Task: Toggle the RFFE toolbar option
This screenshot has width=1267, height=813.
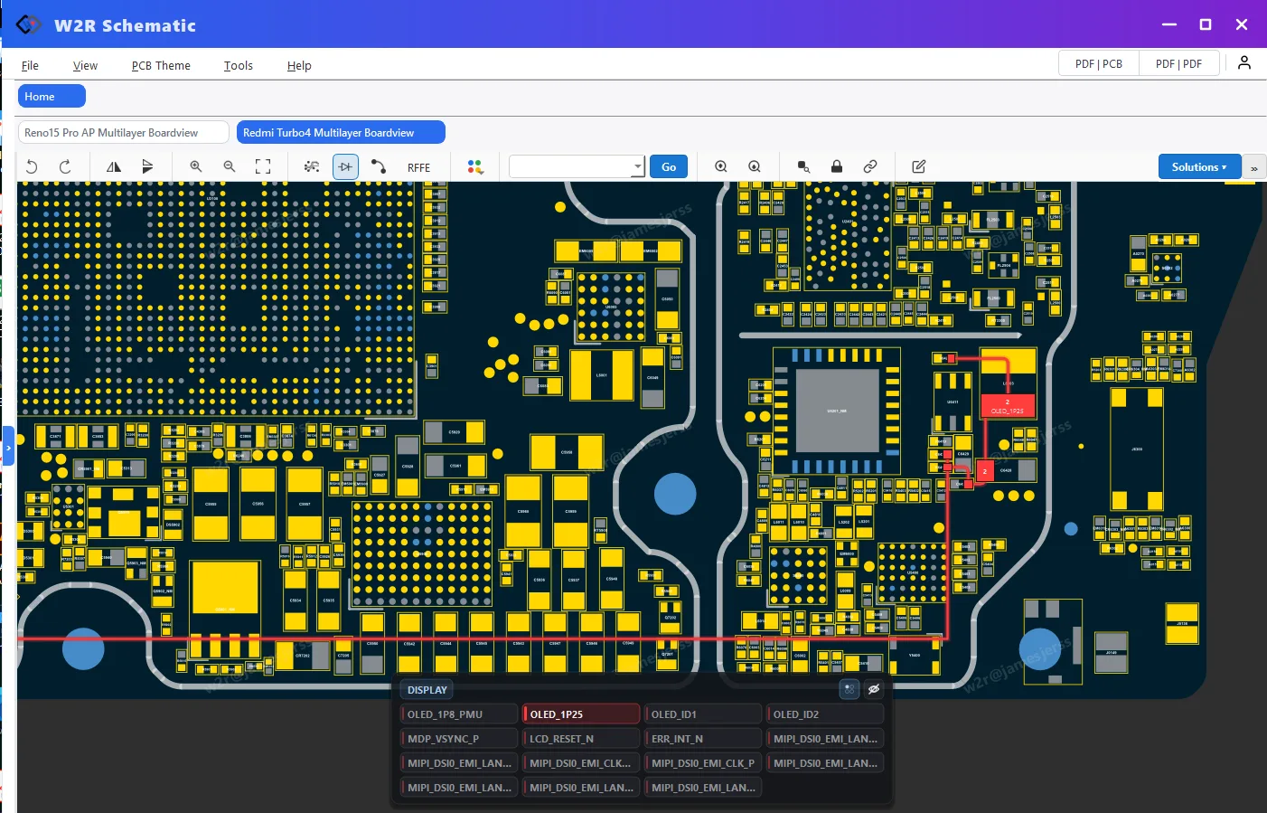Action: tap(418, 167)
